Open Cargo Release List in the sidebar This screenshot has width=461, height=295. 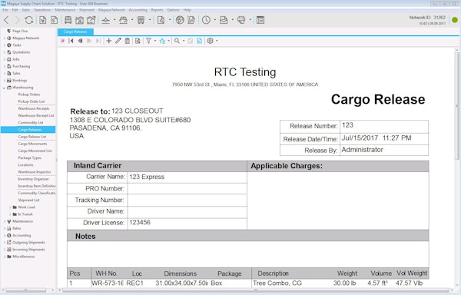[x=32, y=137]
